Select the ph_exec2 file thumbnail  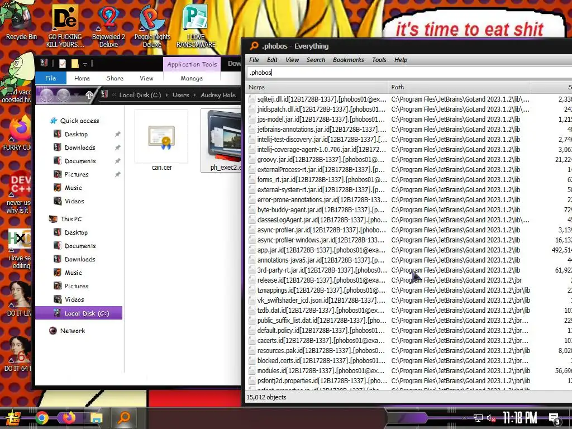[x=221, y=140]
